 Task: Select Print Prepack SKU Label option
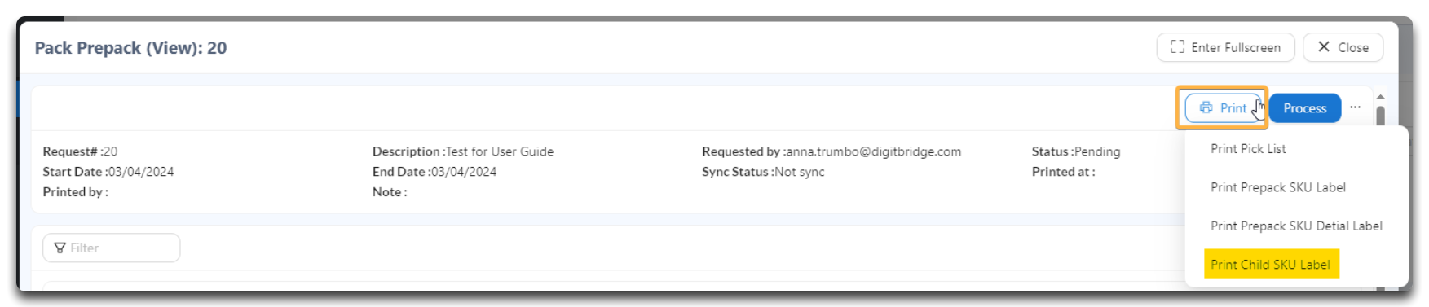point(1277,187)
